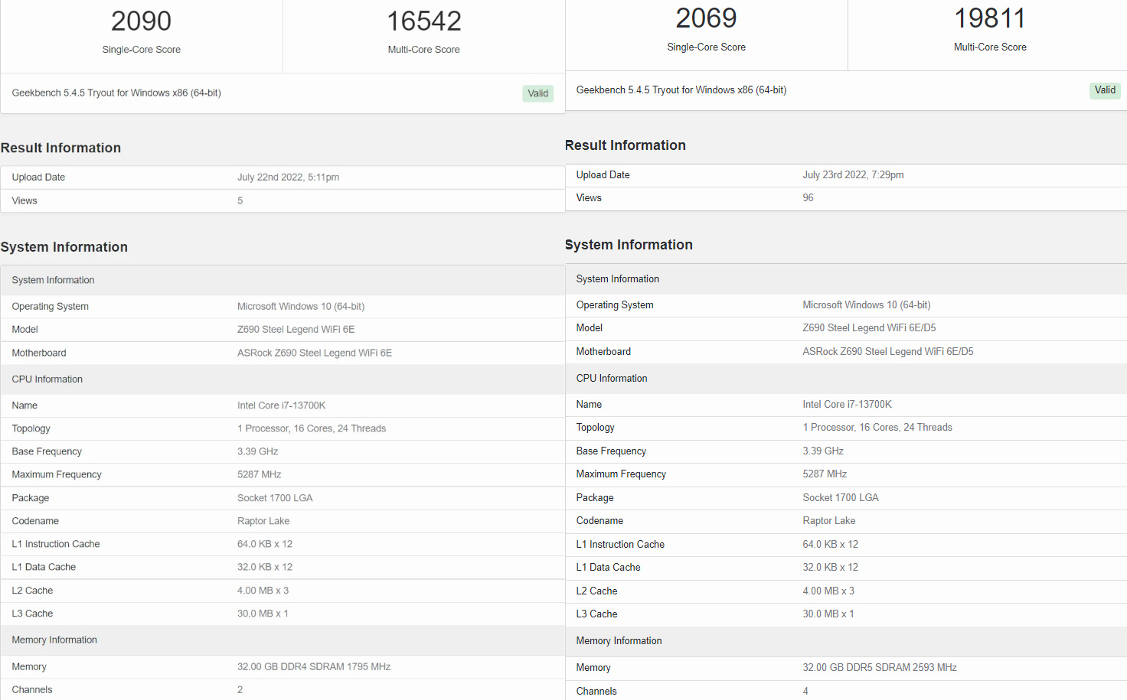Click right panel Geekbench 5.4.5 Tryout text
This screenshot has height=700, width=1127.
[x=681, y=90]
